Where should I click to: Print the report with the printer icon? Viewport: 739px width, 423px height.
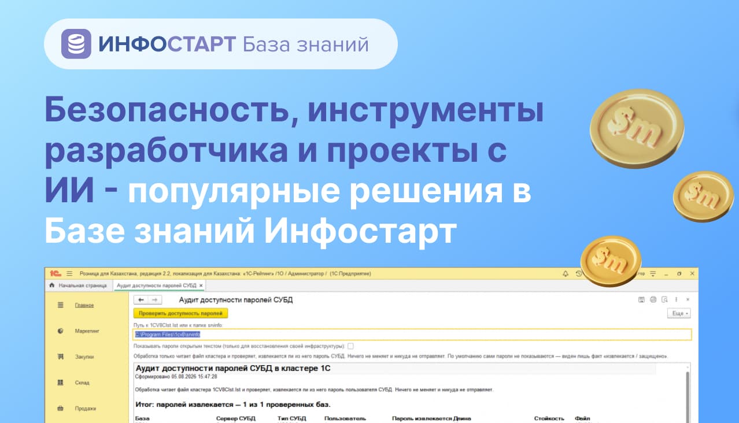[x=653, y=300]
